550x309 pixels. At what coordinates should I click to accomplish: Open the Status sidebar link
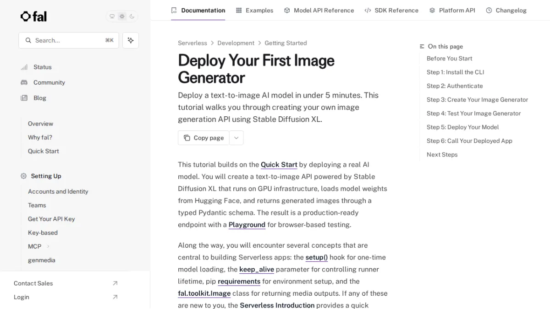[x=43, y=67]
